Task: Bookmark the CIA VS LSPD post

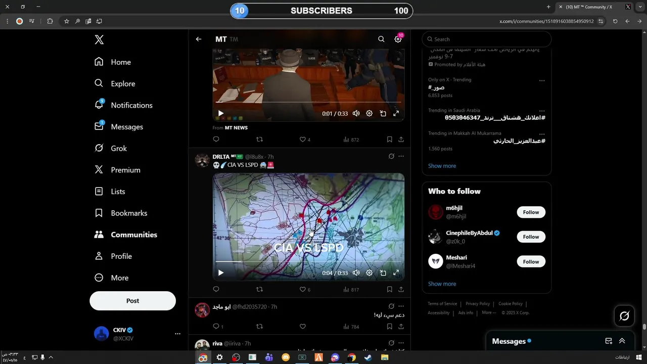Action: [389, 290]
